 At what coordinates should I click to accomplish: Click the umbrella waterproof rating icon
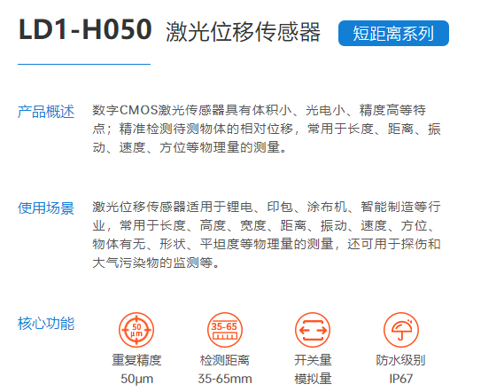tap(401, 330)
